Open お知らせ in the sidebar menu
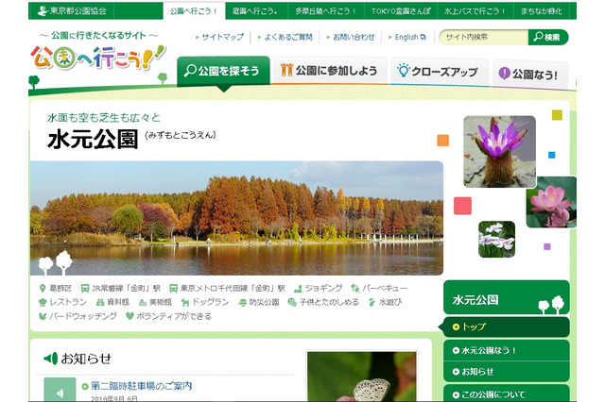 coord(507,371)
